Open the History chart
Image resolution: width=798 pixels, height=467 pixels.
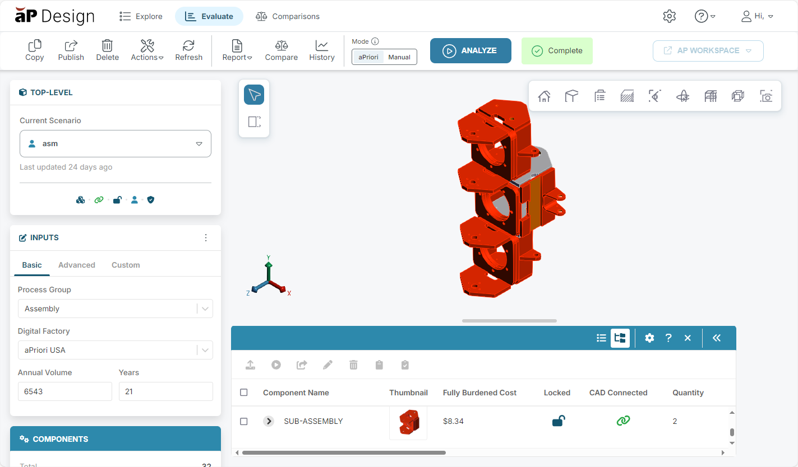click(322, 50)
